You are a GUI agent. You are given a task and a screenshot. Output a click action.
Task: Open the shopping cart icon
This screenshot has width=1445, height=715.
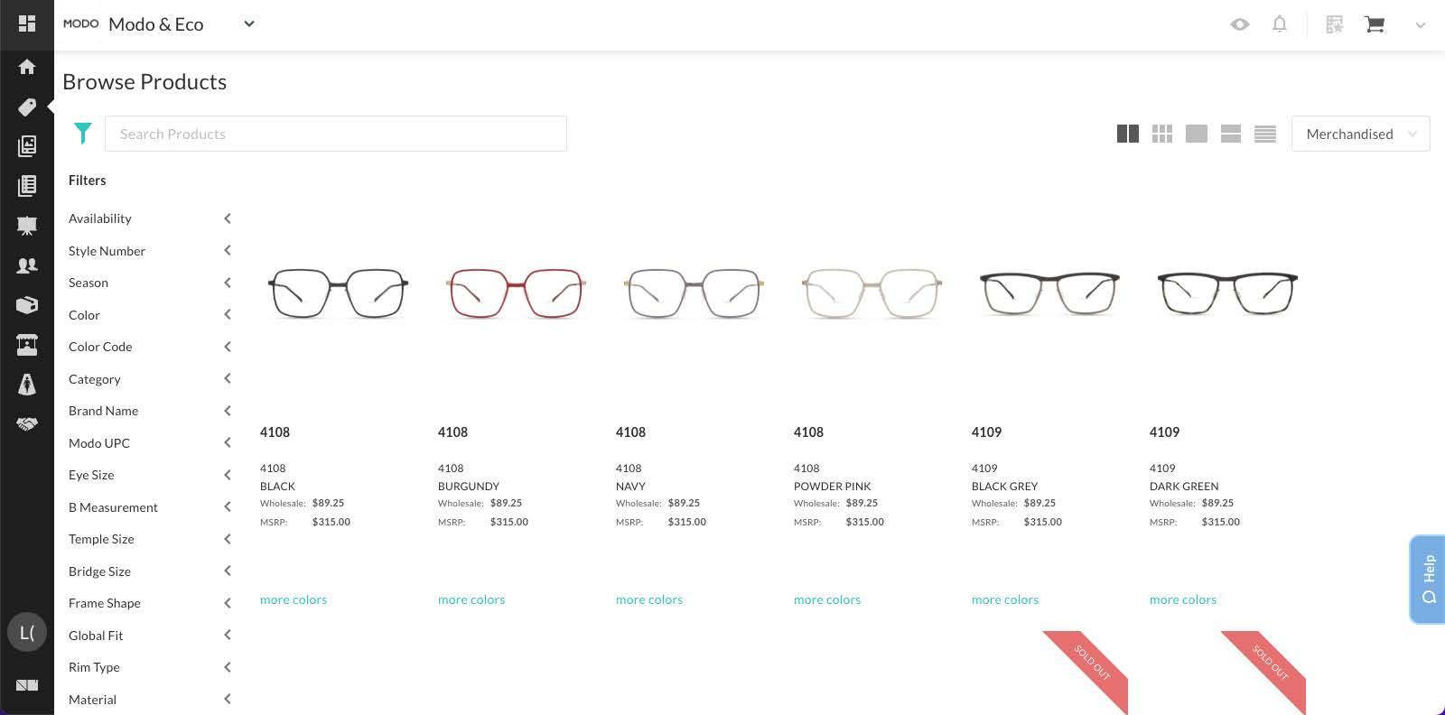(1375, 24)
